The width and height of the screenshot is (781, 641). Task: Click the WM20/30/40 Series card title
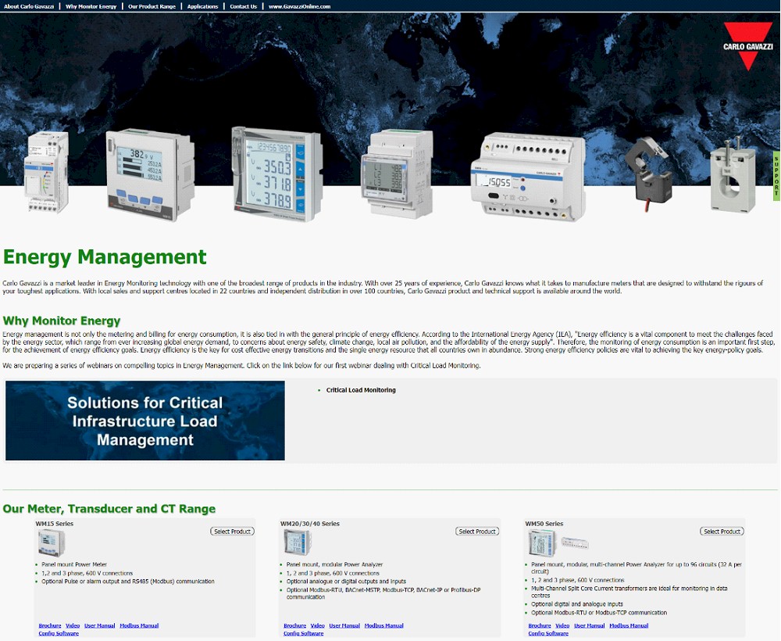[x=310, y=524]
